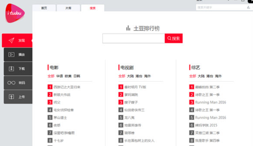Open movie 新娘大作战 in the 电影 list
The image size is (253, 146).
pos(62,95)
